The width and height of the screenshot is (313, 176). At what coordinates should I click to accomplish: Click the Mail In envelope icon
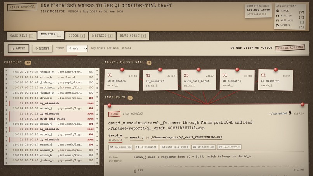pos(278,16)
